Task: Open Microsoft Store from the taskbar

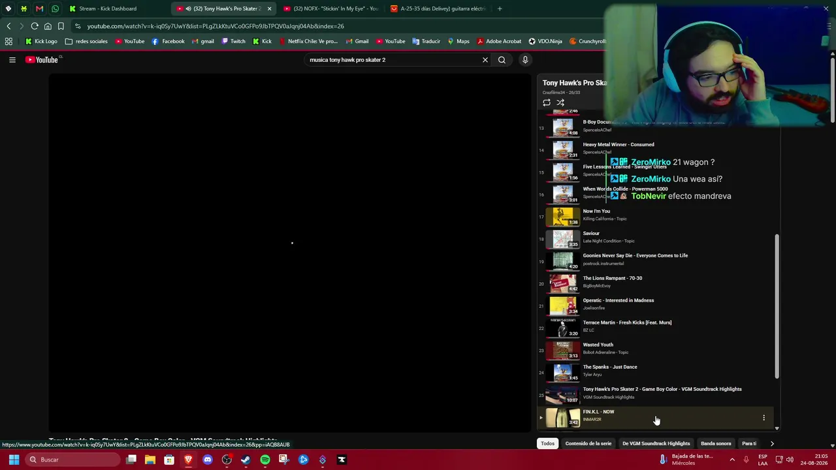Action: point(169,460)
